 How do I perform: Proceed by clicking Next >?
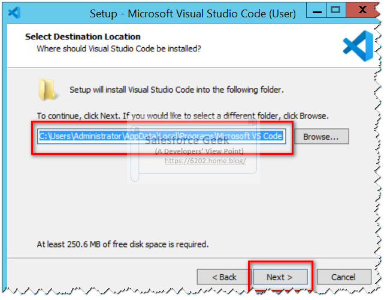[x=280, y=277]
